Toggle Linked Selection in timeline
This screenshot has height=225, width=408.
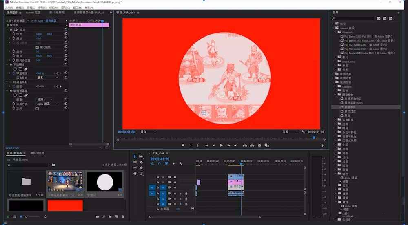coord(166,164)
